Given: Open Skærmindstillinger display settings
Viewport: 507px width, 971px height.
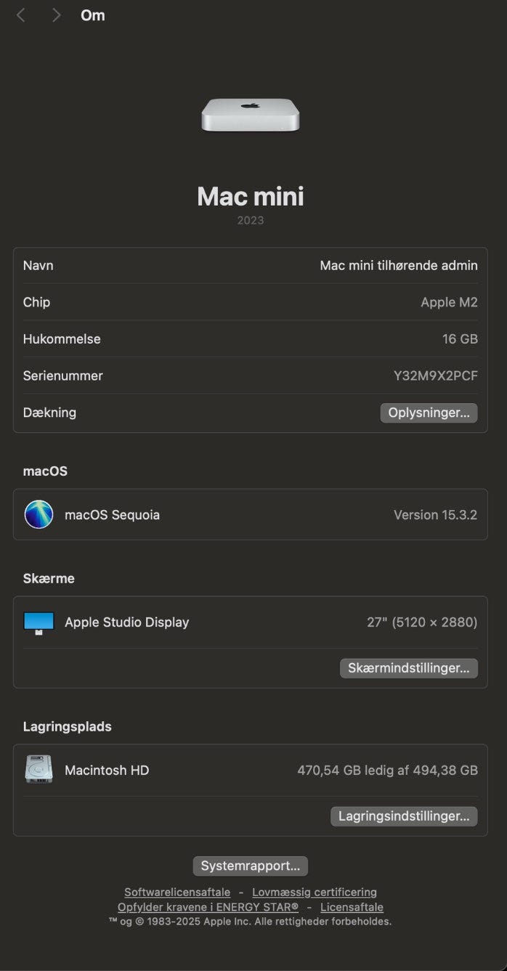Looking at the screenshot, I should point(408,668).
